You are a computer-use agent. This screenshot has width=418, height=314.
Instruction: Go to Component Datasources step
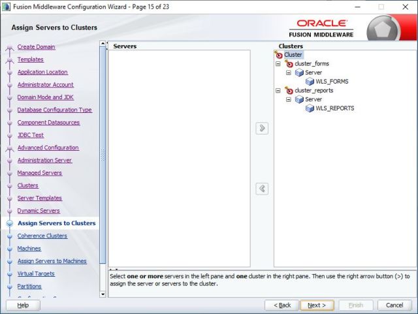click(48, 123)
